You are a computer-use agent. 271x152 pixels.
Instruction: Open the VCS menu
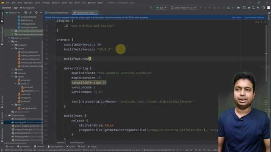[84, 3]
